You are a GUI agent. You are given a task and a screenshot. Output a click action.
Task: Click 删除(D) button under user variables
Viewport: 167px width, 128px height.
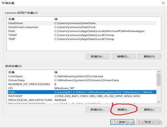click(149, 57)
